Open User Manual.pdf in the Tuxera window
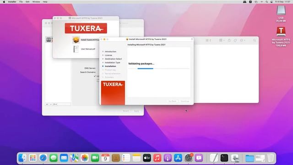The height and width of the screenshot is (165, 293). coord(76,49)
